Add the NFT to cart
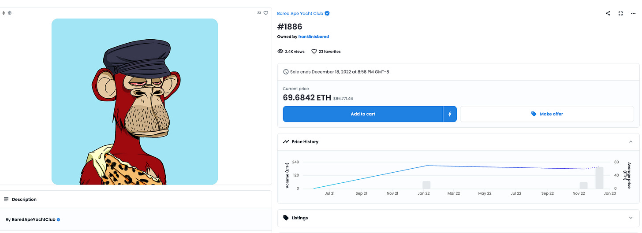 pyautogui.click(x=363, y=114)
